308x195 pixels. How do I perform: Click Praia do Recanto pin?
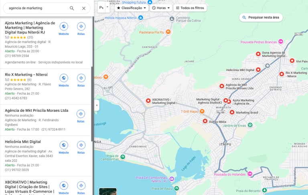pos(265,190)
